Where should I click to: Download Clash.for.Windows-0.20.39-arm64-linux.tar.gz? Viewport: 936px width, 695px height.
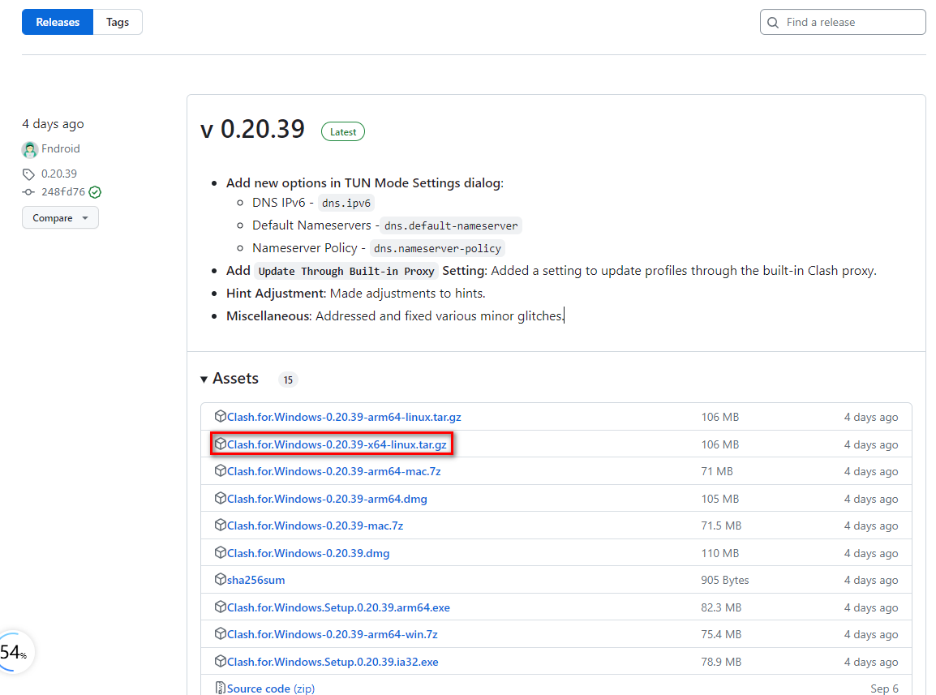coord(344,417)
